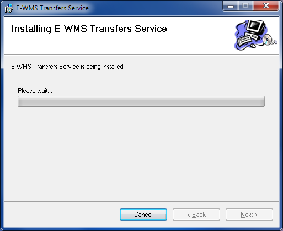Close the installer with the red X
Screen dimensions: 283x231
[266, 6]
